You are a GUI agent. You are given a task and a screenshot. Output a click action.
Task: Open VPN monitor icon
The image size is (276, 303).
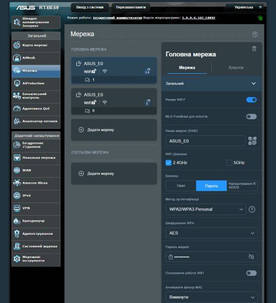coord(17,208)
